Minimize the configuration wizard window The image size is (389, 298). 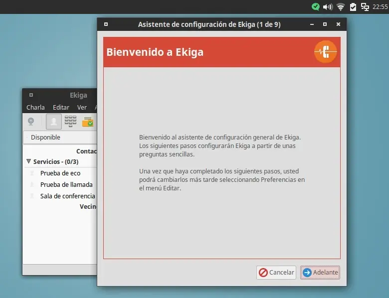pos(312,24)
